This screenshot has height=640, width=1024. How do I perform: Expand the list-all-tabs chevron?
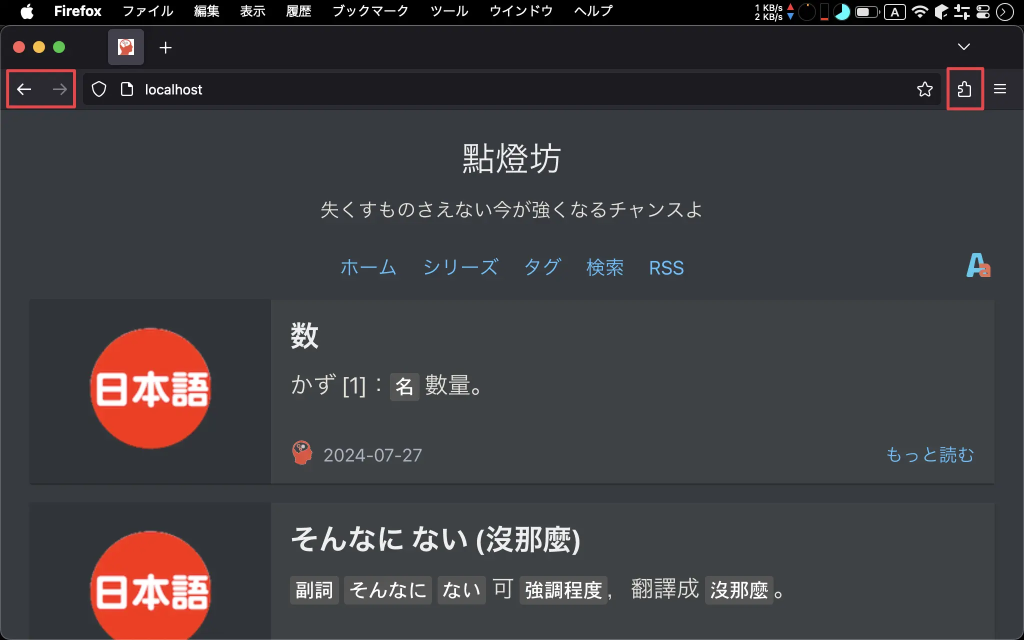[964, 46]
